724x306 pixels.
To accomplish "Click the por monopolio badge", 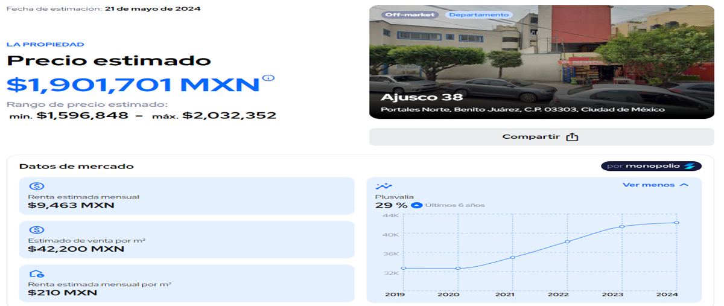I will point(651,166).
